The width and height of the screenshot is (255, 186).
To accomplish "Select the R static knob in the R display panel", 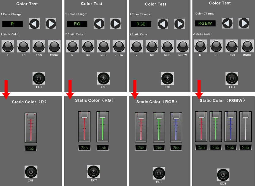I will pyautogui.click(x=8, y=46).
